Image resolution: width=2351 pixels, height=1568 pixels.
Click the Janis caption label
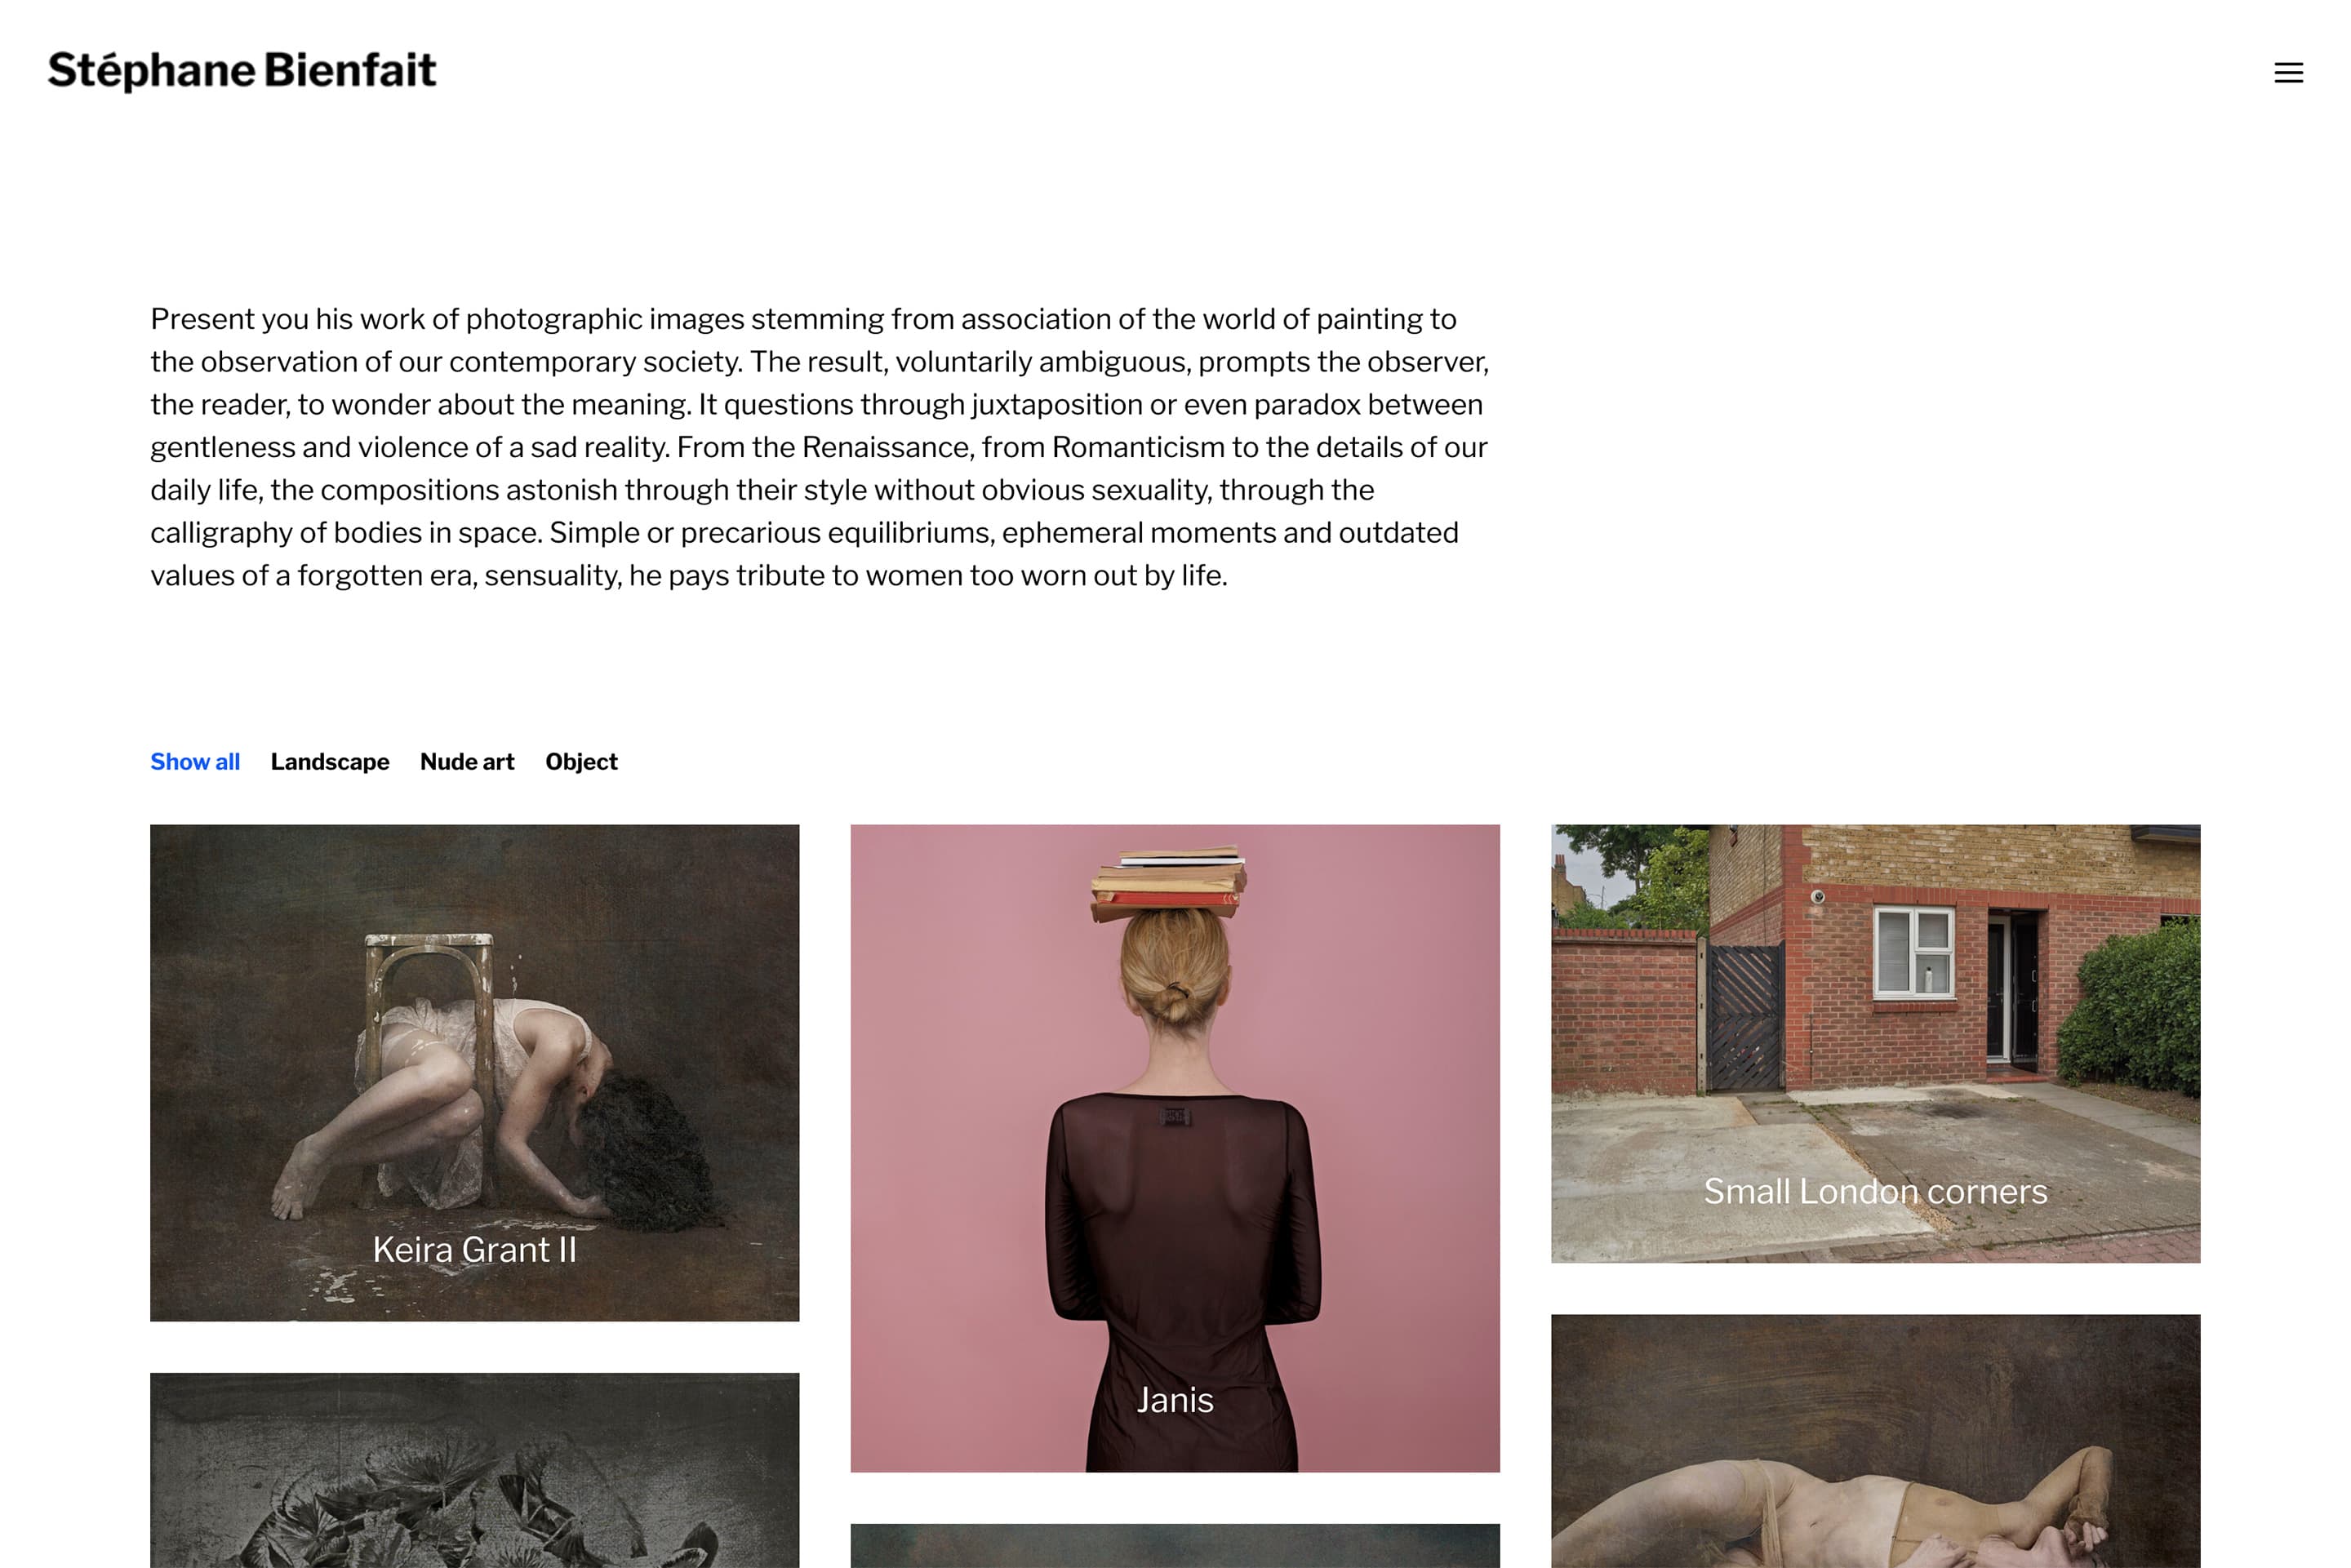[x=1175, y=1400]
